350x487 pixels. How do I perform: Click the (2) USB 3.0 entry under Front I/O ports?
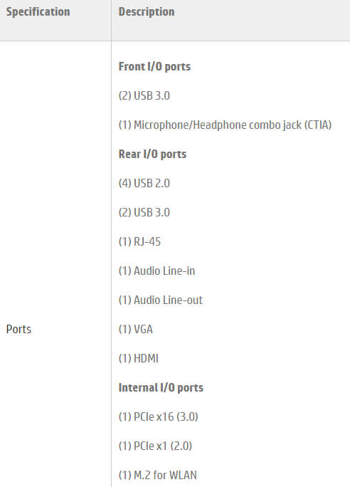click(144, 95)
